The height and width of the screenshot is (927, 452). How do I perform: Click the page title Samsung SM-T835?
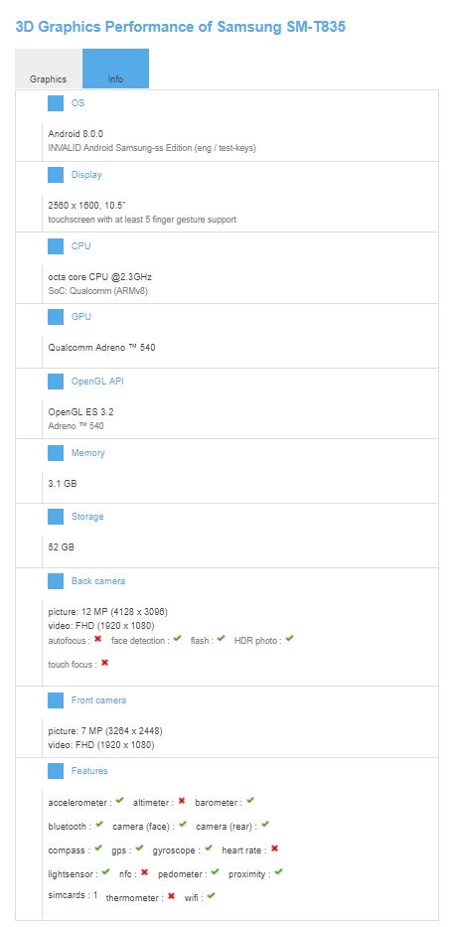click(x=281, y=27)
